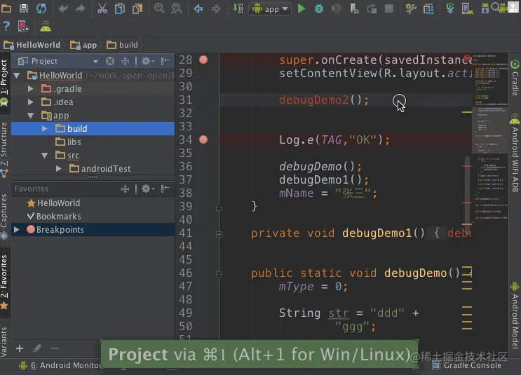Viewport: 521px width, 375px height.
Task: Click the Favorites minus remove button
Action: click(55, 348)
